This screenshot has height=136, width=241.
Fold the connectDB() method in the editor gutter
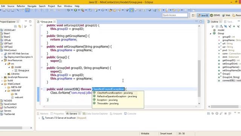tap(41, 89)
